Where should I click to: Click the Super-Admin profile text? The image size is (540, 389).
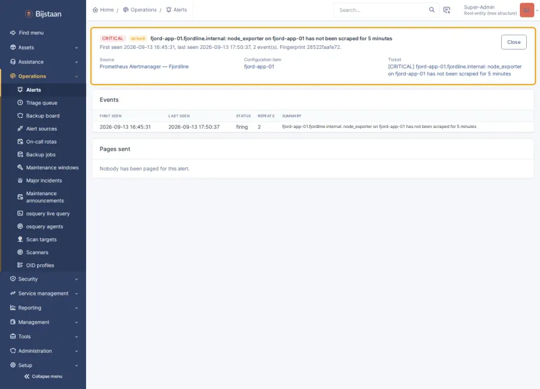pos(479,7)
